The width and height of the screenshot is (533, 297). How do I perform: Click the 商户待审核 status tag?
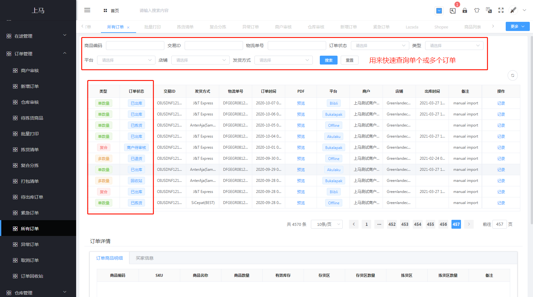(136, 147)
